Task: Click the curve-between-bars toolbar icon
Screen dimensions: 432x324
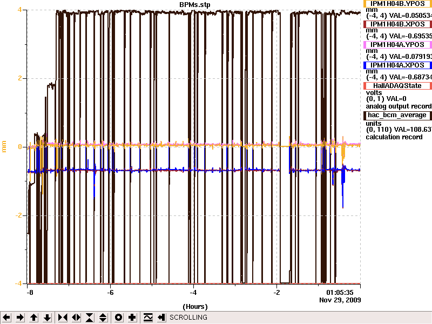Action: pos(147,318)
